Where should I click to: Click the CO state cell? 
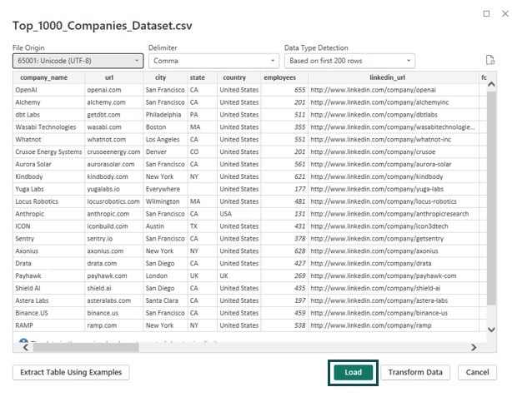203,151
